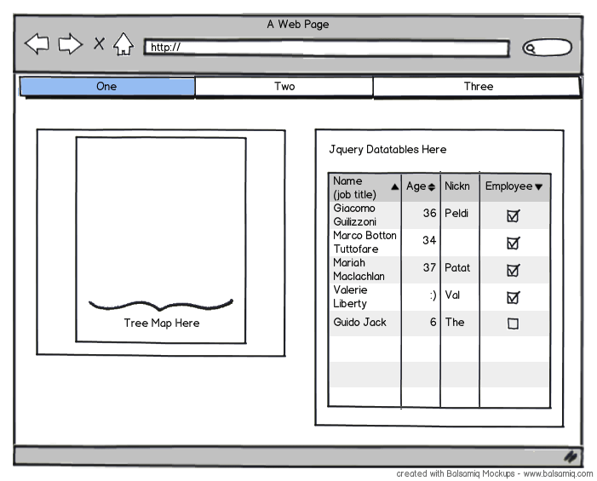597x481 pixels.
Task: Click the browser forward arrow
Action: pyautogui.click(x=70, y=43)
